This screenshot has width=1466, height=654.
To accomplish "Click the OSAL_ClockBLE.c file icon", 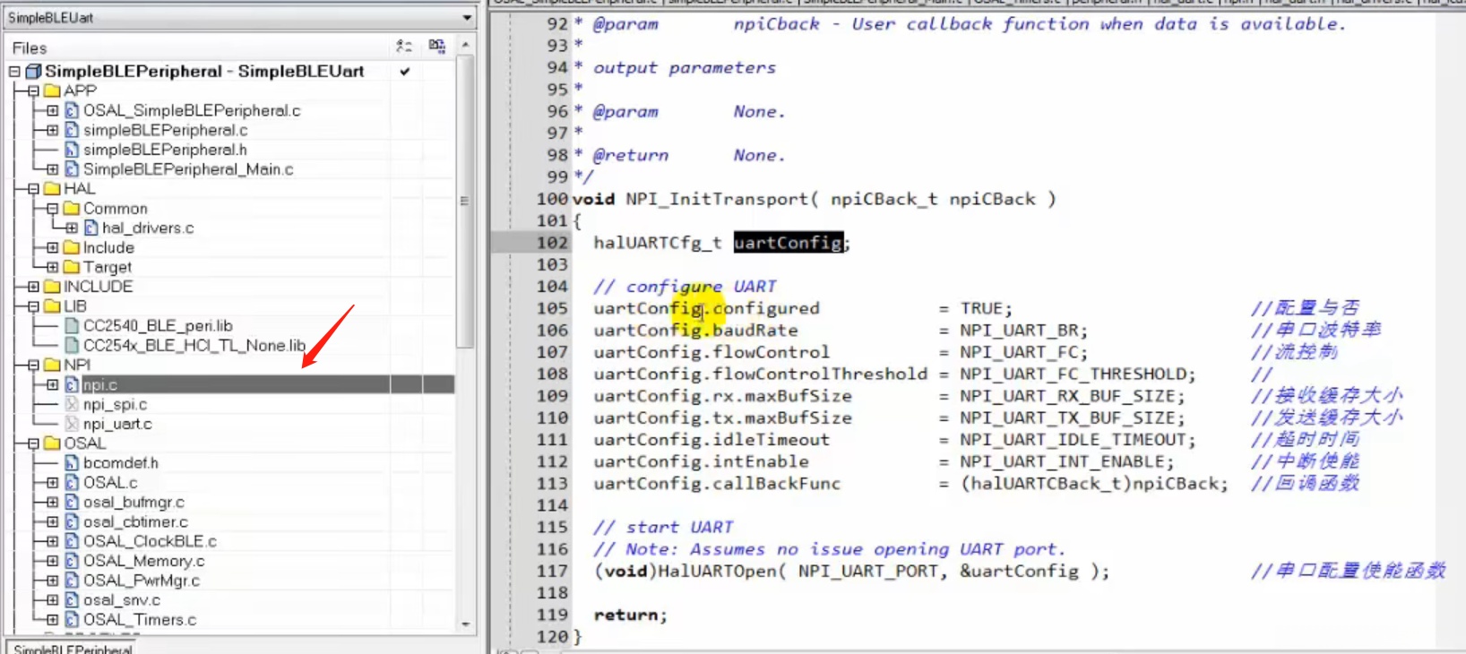I will click(72, 541).
